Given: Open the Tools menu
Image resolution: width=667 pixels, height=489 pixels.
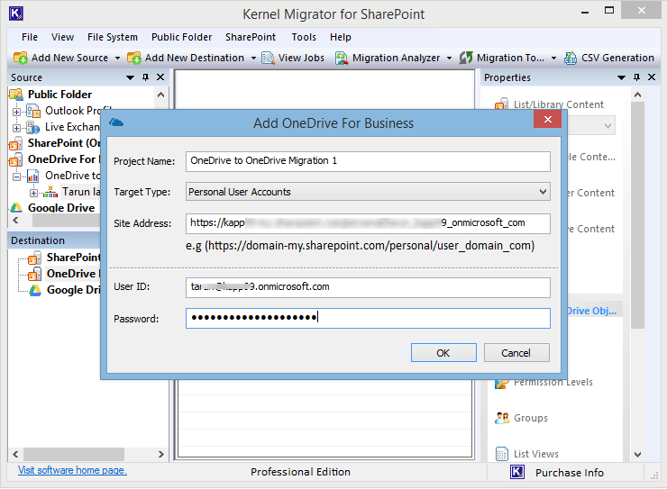Looking at the screenshot, I should tap(304, 38).
